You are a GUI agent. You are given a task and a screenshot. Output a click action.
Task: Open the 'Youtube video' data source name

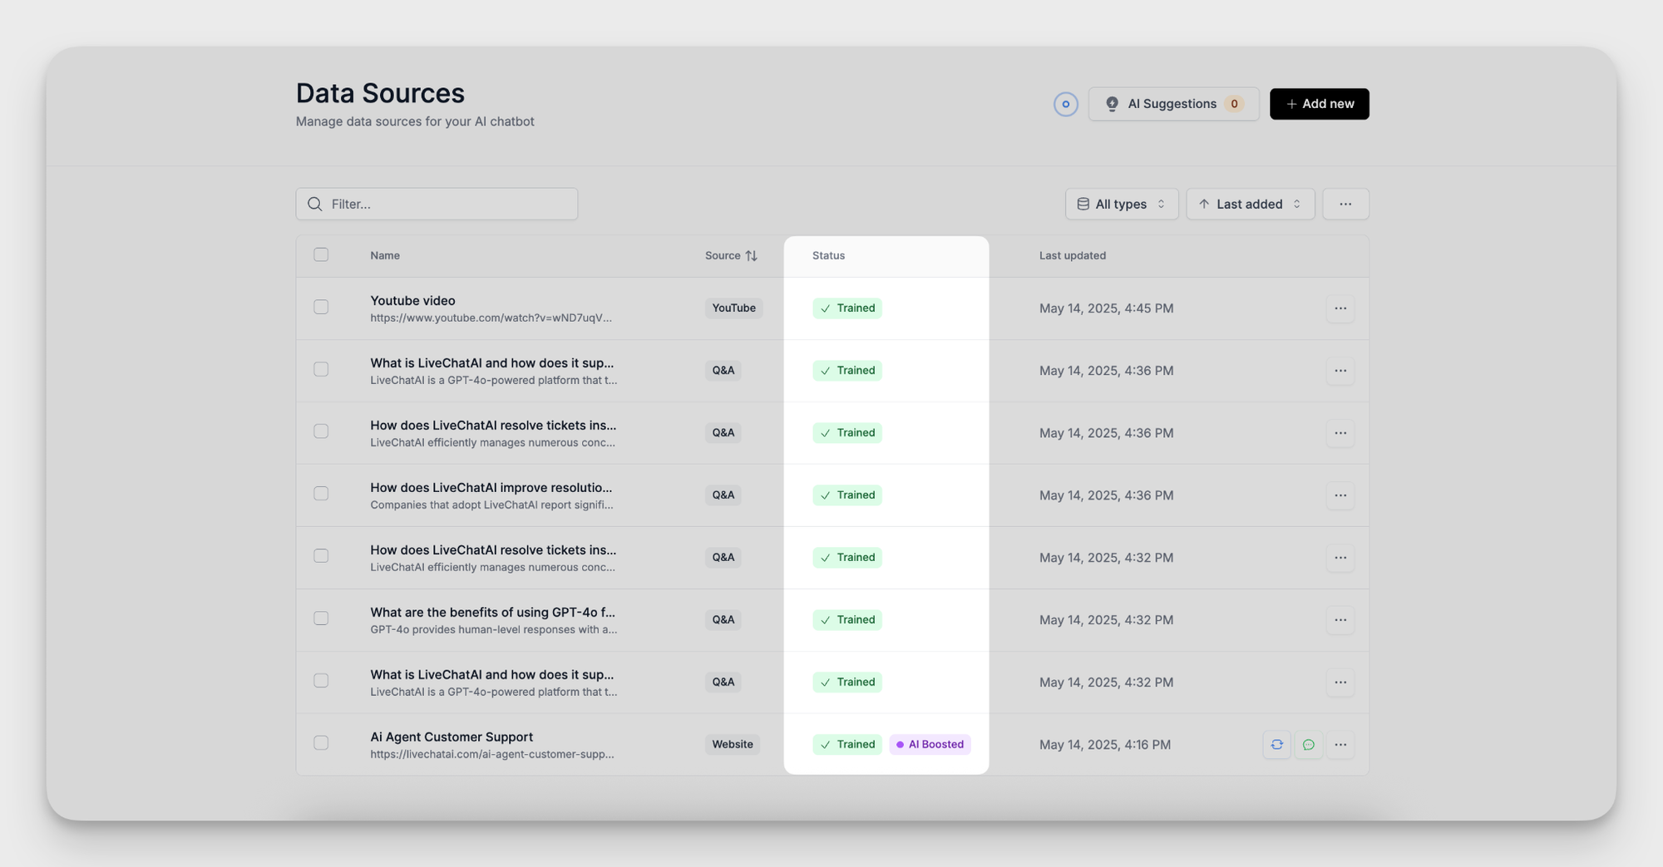click(x=412, y=300)
